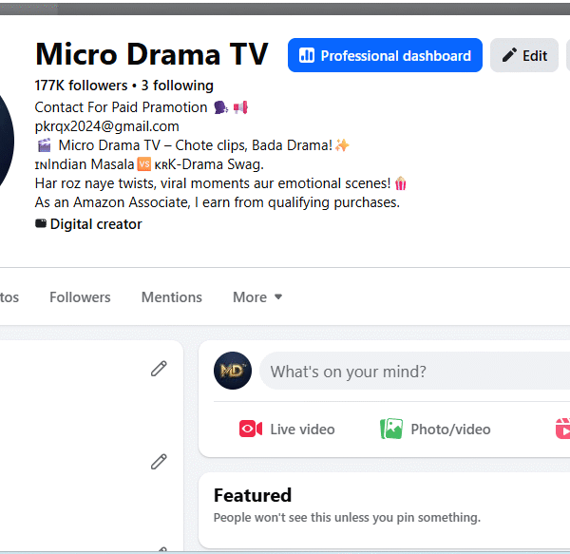Screen dimensions: 570x554
Task: Click the upper pencil edit icon in left panel
Action: pos(159,369)
